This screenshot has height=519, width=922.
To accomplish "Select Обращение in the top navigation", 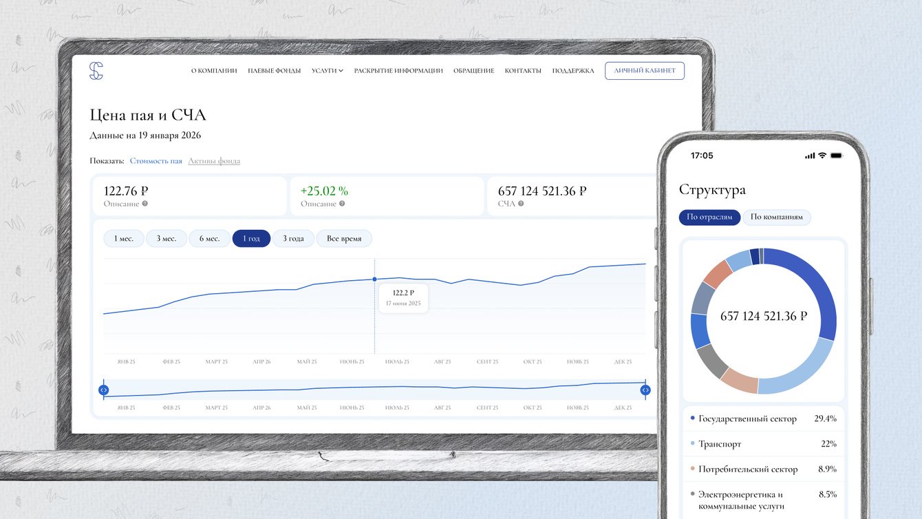I will (x=473, y=71).
